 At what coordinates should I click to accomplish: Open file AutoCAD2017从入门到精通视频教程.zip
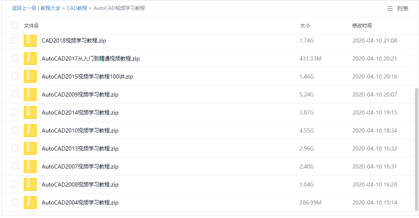pyautogui.click(x=91, y=58)
